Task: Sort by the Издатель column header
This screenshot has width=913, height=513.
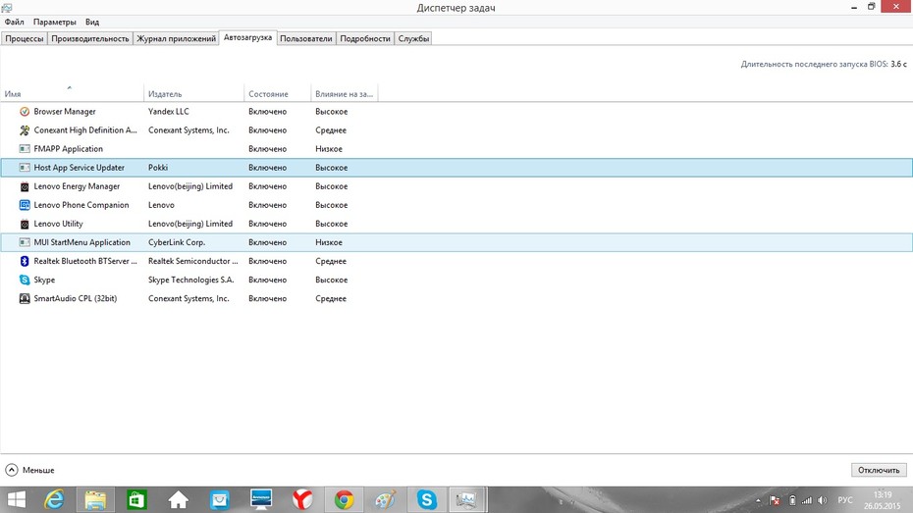Action: coord(193,93)
